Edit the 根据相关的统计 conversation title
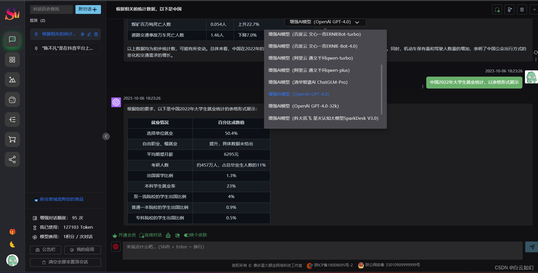The width and height of the screenshot is (538, 273). (89, 34)
